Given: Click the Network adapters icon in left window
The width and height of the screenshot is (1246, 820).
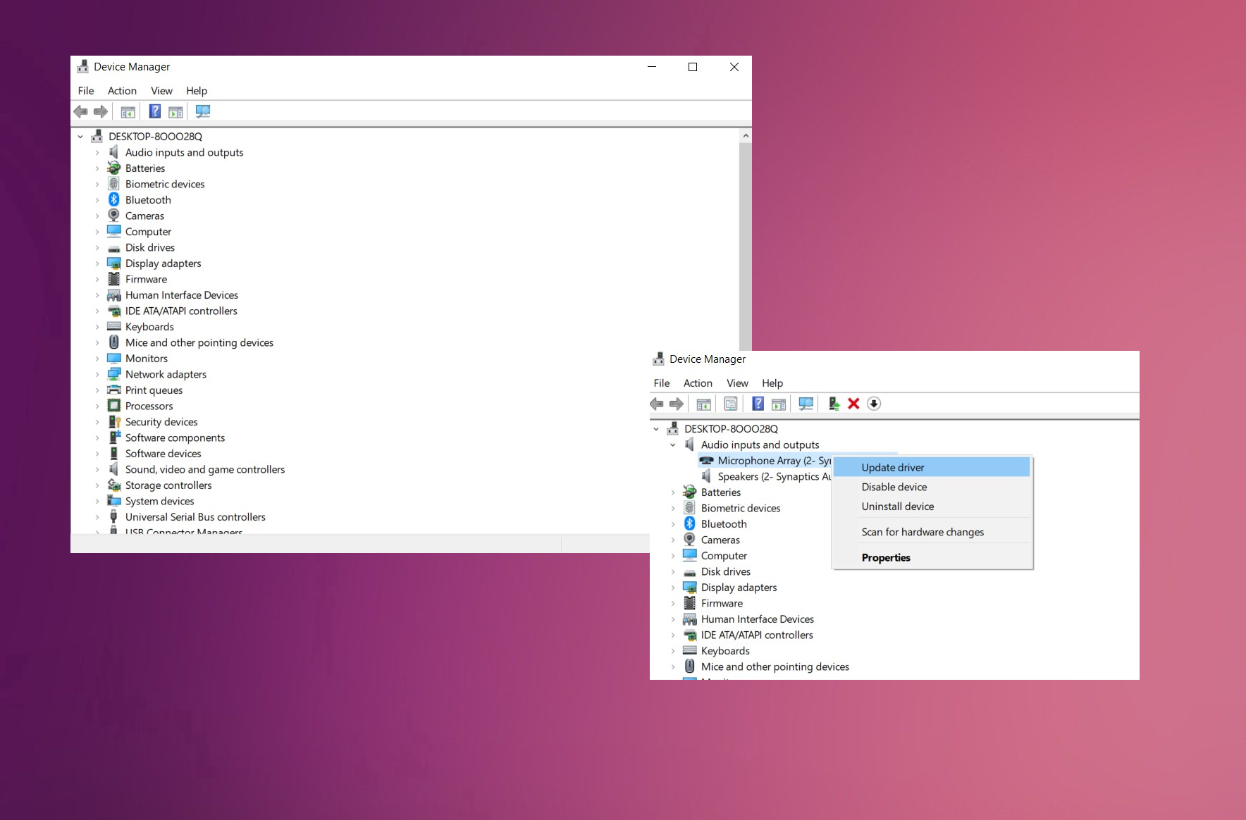Looking at the screenshot, I should click(x=114, y=374).
